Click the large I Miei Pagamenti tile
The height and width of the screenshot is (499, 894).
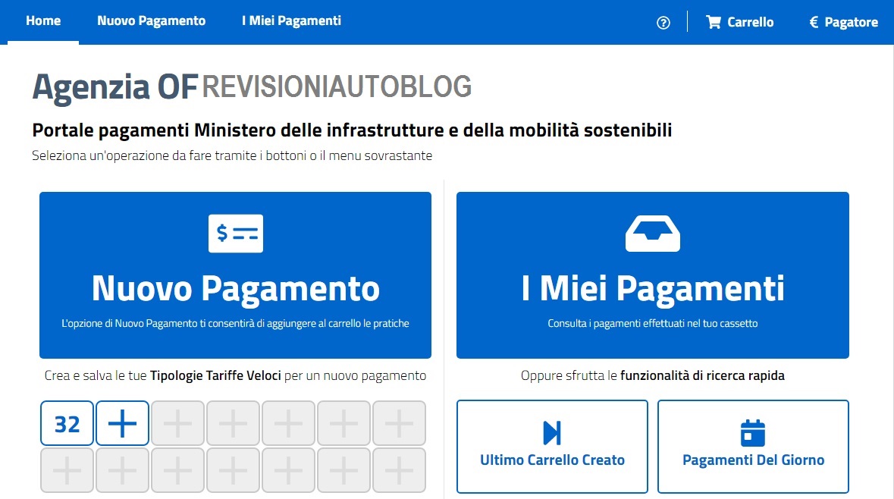653,275
